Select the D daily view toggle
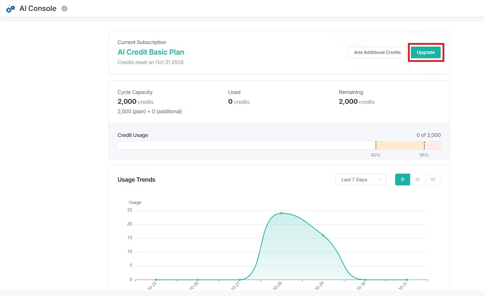 pos(402,179)
